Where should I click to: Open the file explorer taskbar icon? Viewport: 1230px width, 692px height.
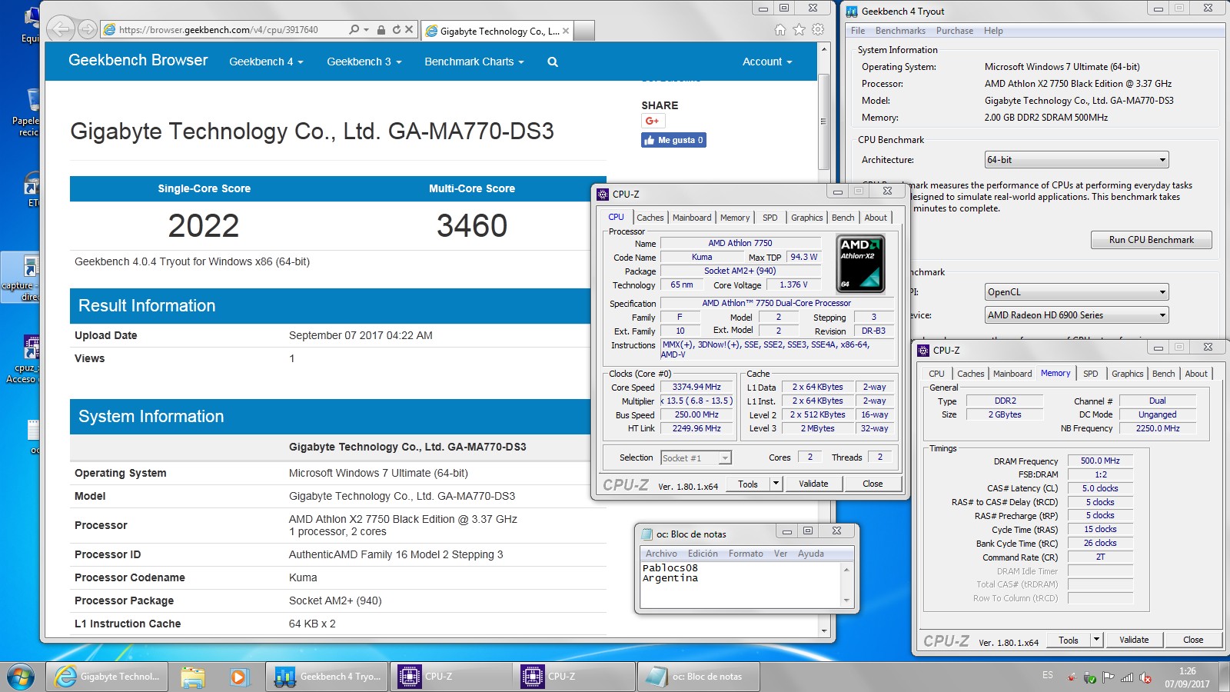click(193, 677)
